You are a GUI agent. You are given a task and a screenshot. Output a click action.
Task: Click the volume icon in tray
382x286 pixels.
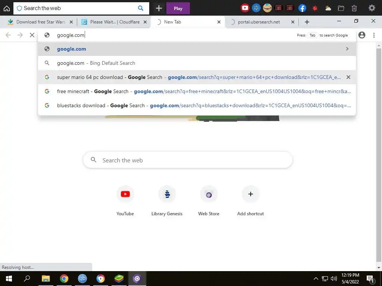click(334, 279)
